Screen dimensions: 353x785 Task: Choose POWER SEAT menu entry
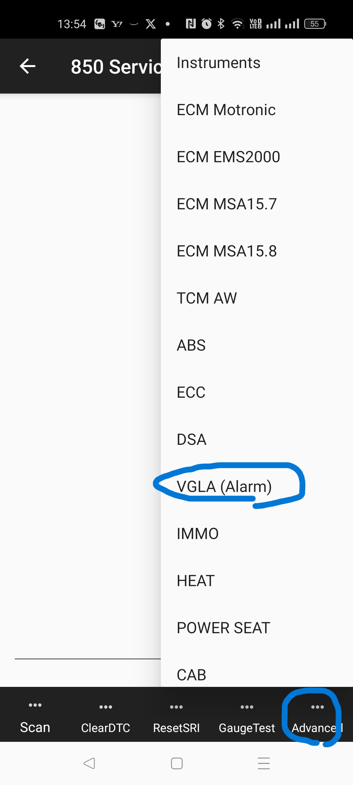pyautogui.click(x=223, y=628)
